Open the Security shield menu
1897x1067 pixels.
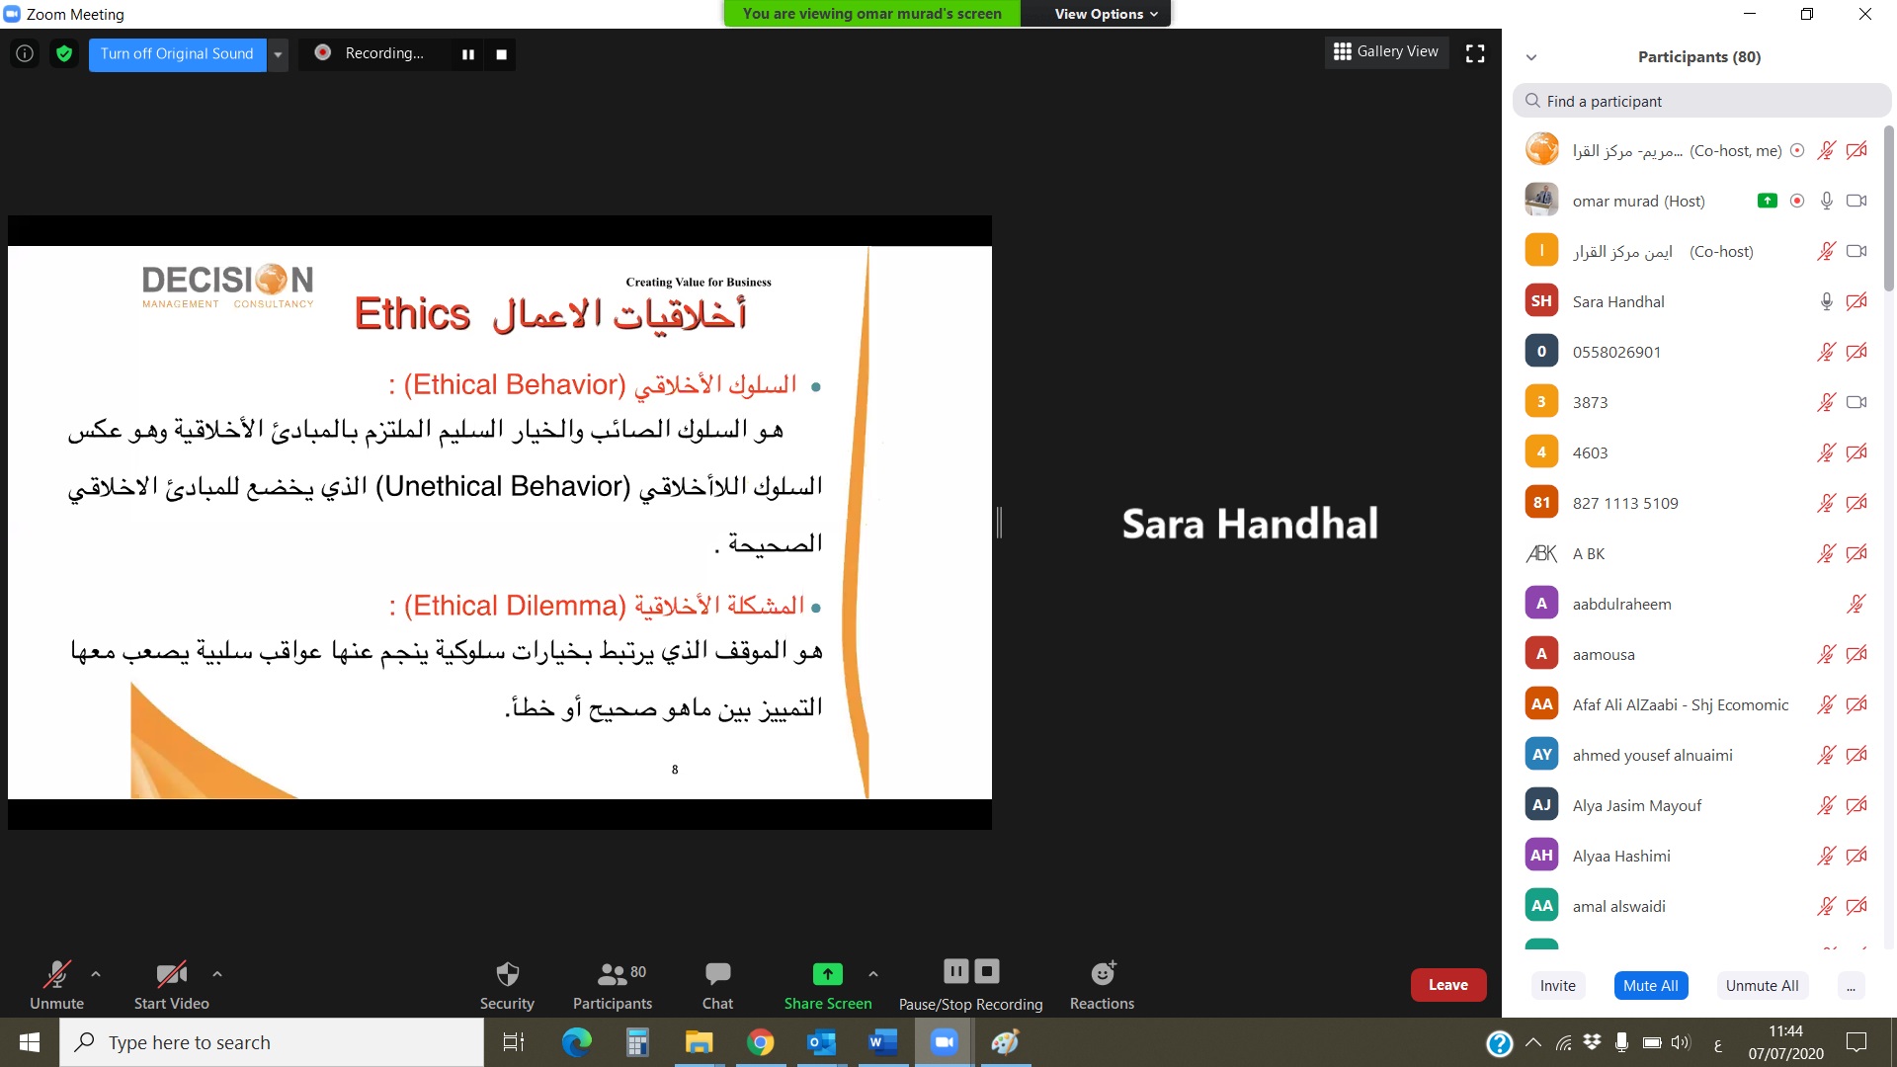507,984
